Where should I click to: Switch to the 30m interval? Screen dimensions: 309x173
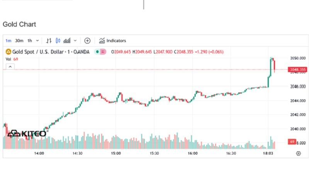coord(19,40)
